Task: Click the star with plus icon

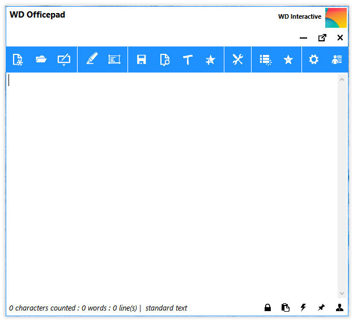Action: click(x=210, y=60)
